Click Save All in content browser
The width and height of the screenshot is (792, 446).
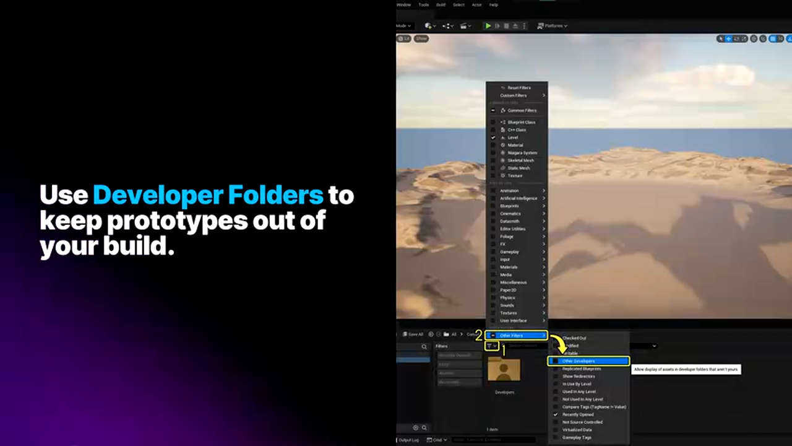412,334
